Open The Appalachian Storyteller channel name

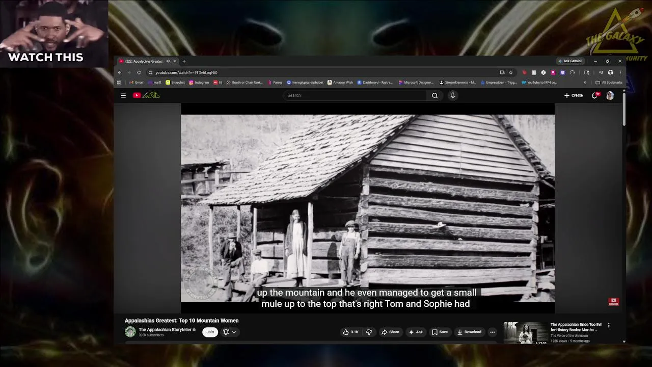click(x=165, y=330)
